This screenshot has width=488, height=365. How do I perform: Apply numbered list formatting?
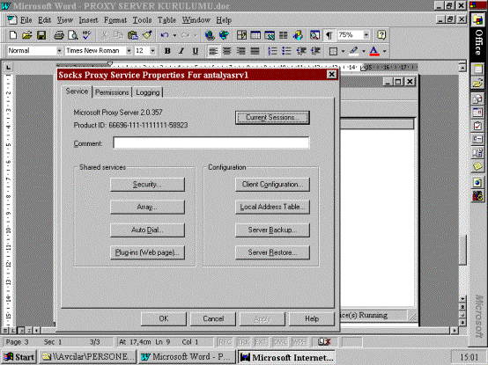point(273,51)
